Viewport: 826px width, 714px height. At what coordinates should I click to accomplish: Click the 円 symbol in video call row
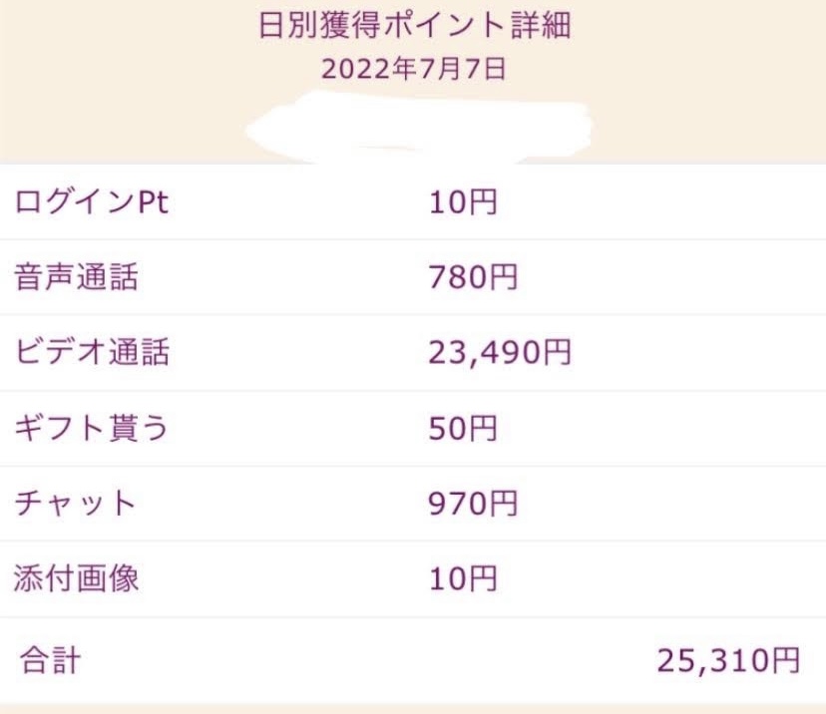tap(558, 352)
